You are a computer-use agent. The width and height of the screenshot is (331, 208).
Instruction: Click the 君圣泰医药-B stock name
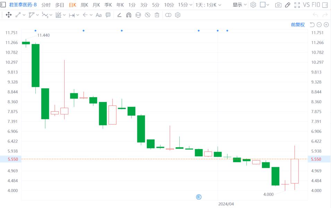[x=23, y=5]
